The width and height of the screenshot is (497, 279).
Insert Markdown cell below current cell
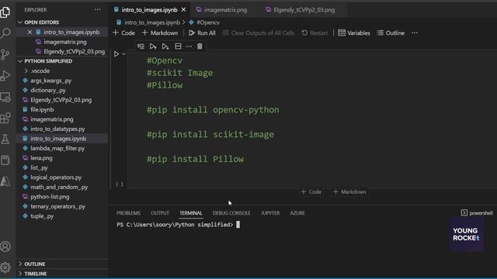[x=349, y=191]
